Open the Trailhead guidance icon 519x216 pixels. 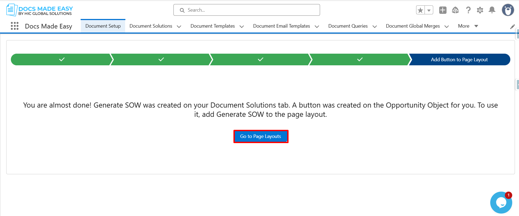455,10
